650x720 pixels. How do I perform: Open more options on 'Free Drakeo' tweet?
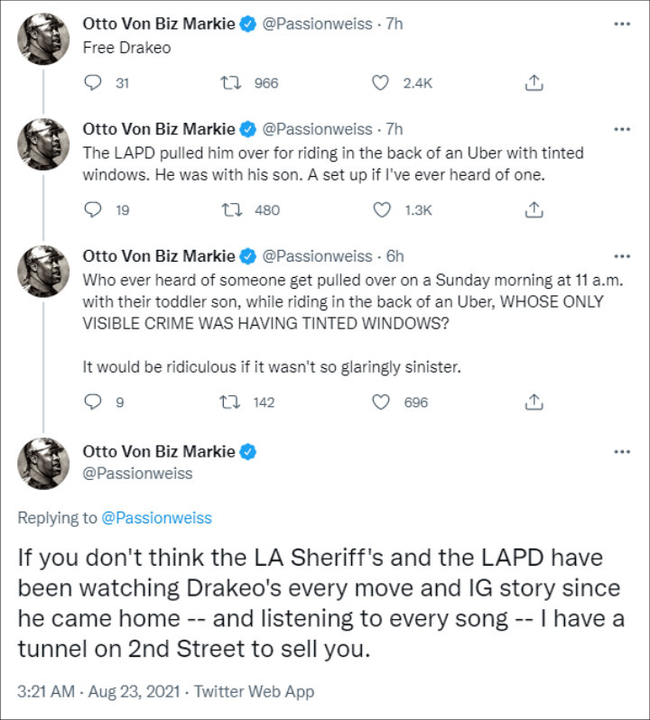[x=622, y=23]
